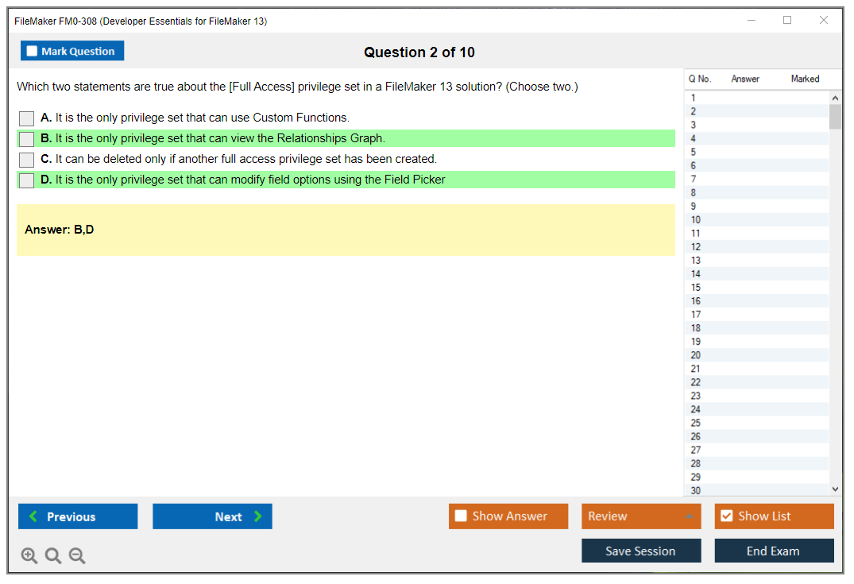Uncheck the Show List option
This screenshot has width=854, height=584.
pos(726,516)
